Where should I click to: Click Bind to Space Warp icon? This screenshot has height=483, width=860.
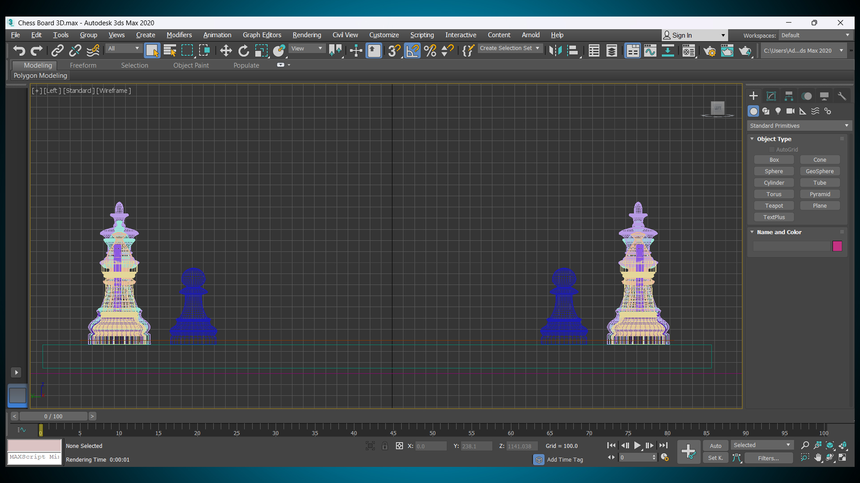pos(93,51)
